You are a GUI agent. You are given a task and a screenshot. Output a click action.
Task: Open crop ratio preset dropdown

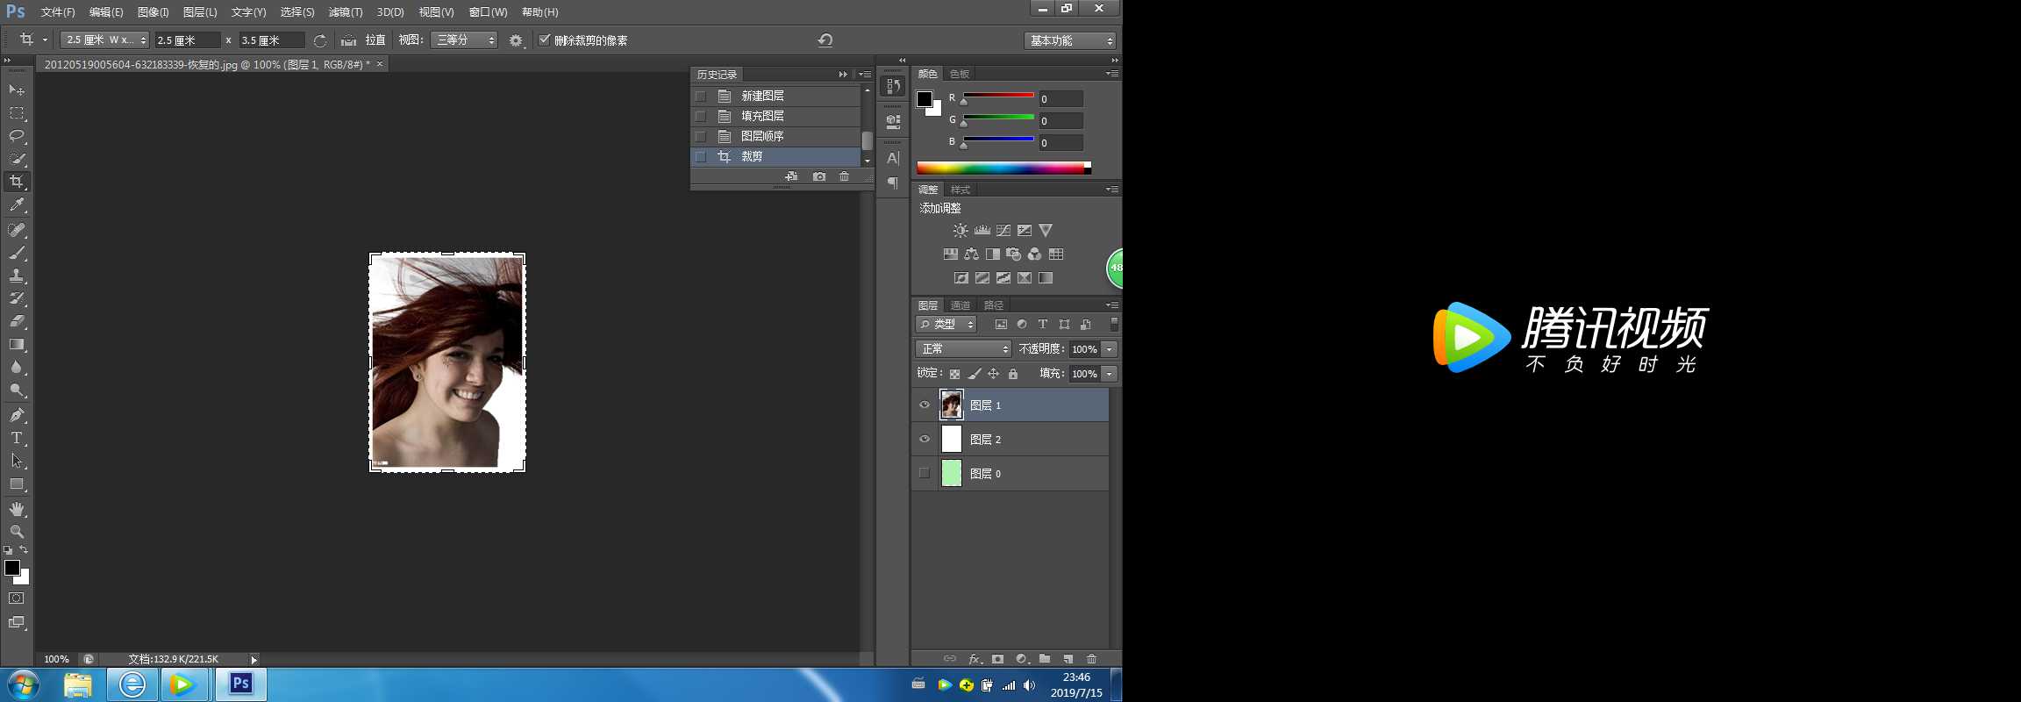pos(104,40)
